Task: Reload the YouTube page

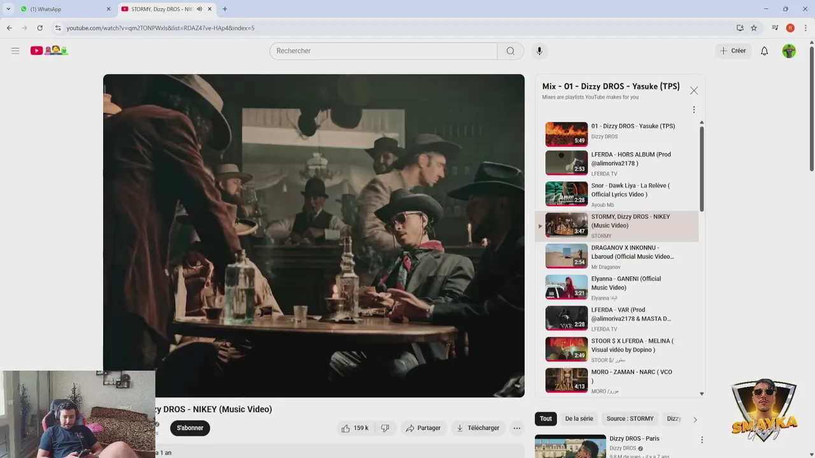Action: click(39, 28)
